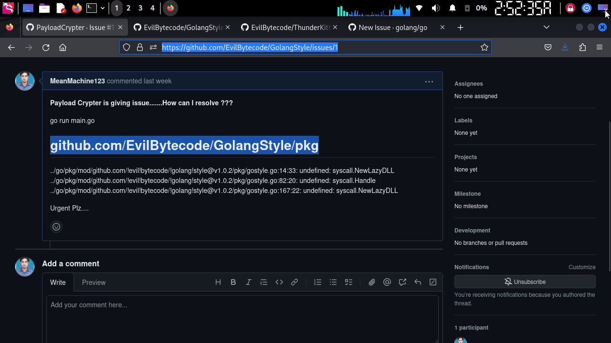Bookmark this page with star icon
611x343 pixels.
[485, 47]
